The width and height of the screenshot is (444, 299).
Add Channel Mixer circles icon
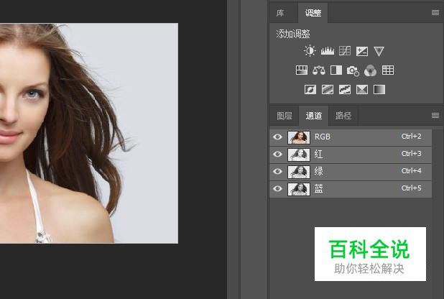coord(371,70)
